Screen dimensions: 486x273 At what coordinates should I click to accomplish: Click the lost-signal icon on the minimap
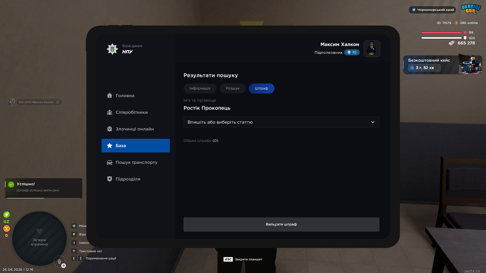click(x=39, y=231)
